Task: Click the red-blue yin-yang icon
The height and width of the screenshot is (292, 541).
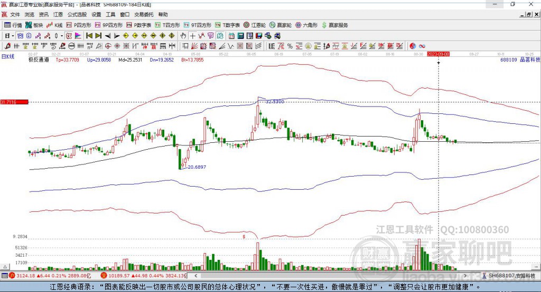Action: point(413,46)
